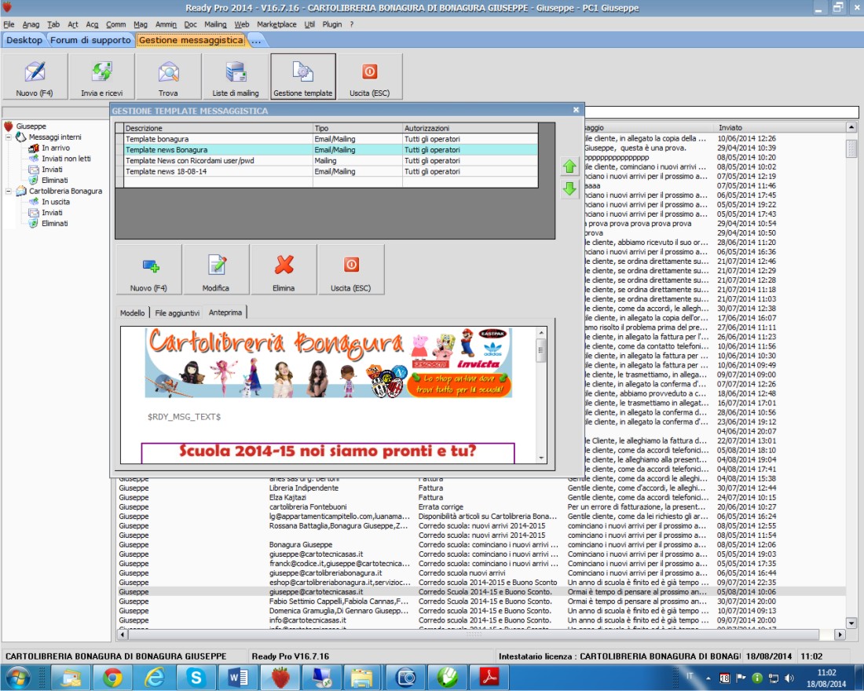Select Eliminati under Cartolibreria Bonagura
Image resolution: width=864 pixels, height=691 pixels.
[54, 224]
